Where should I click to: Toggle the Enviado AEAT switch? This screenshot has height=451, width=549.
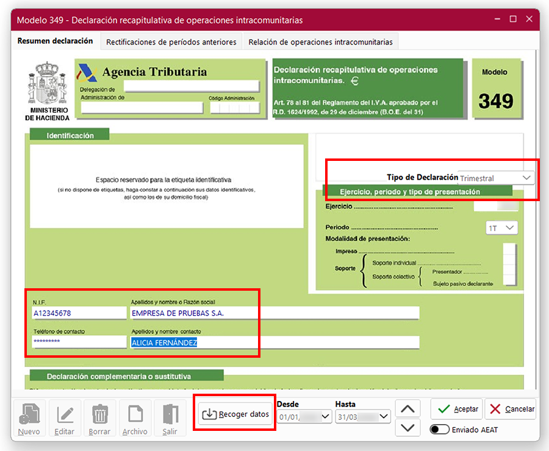pyautogui.click(x=439, y=430)
